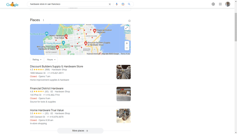Zoom in on the map

127,43
